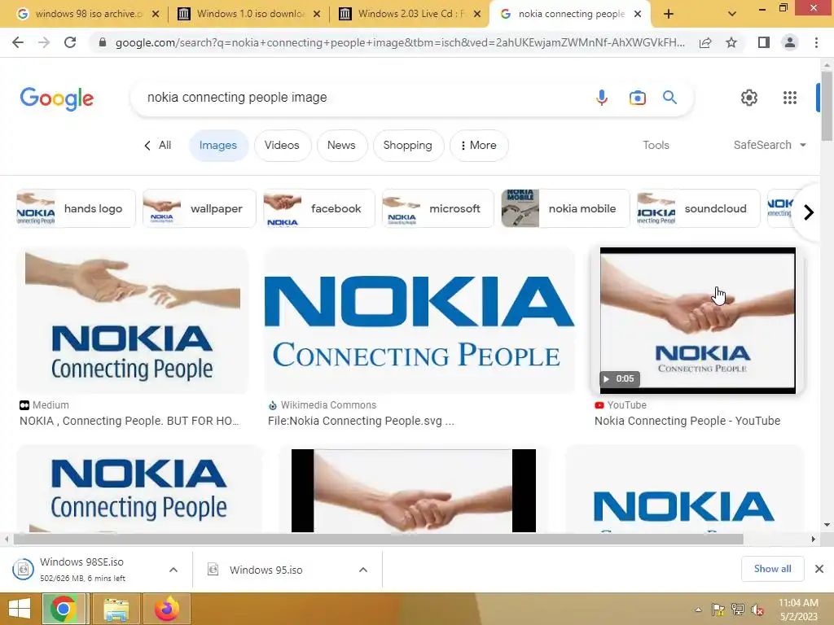Open the tab search dropdown chevron
Image resolution: width=834 pixels, height=625 pixels.
click(x=732, y=14)
